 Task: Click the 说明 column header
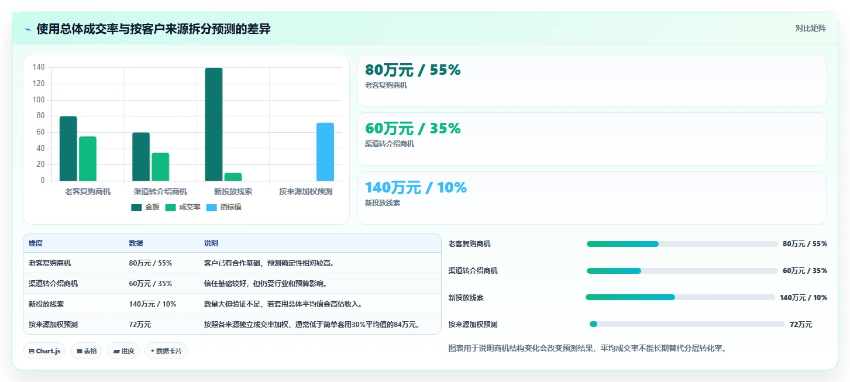click(211, 243)
